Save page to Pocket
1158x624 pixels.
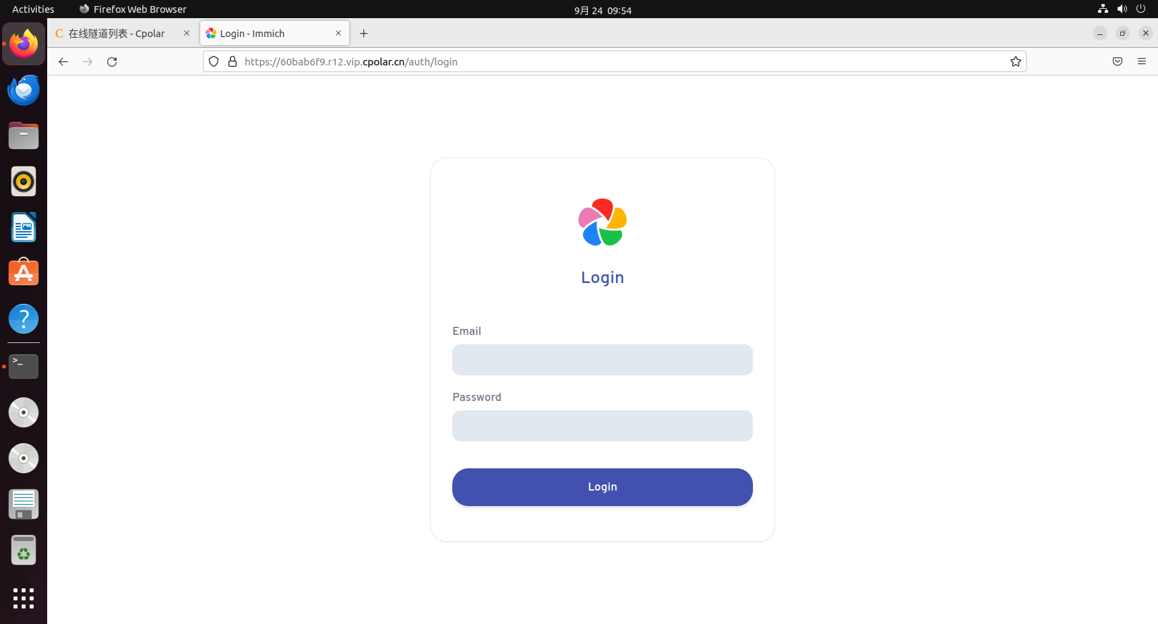click(x=1118, y=61)
